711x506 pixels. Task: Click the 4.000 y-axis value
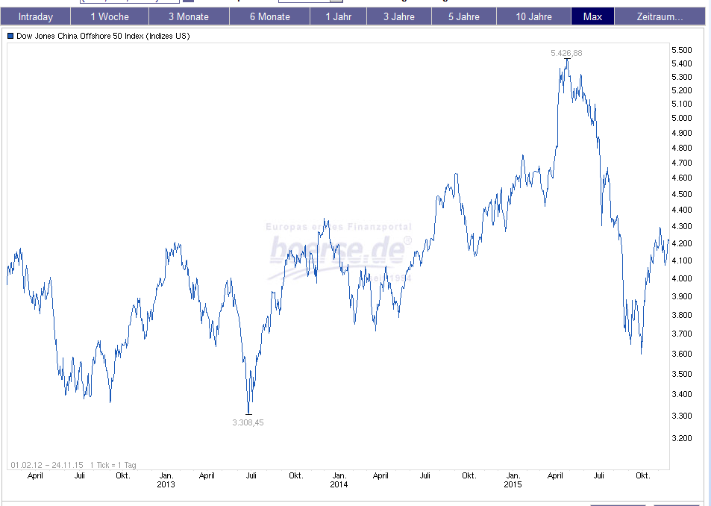[682, 278]
